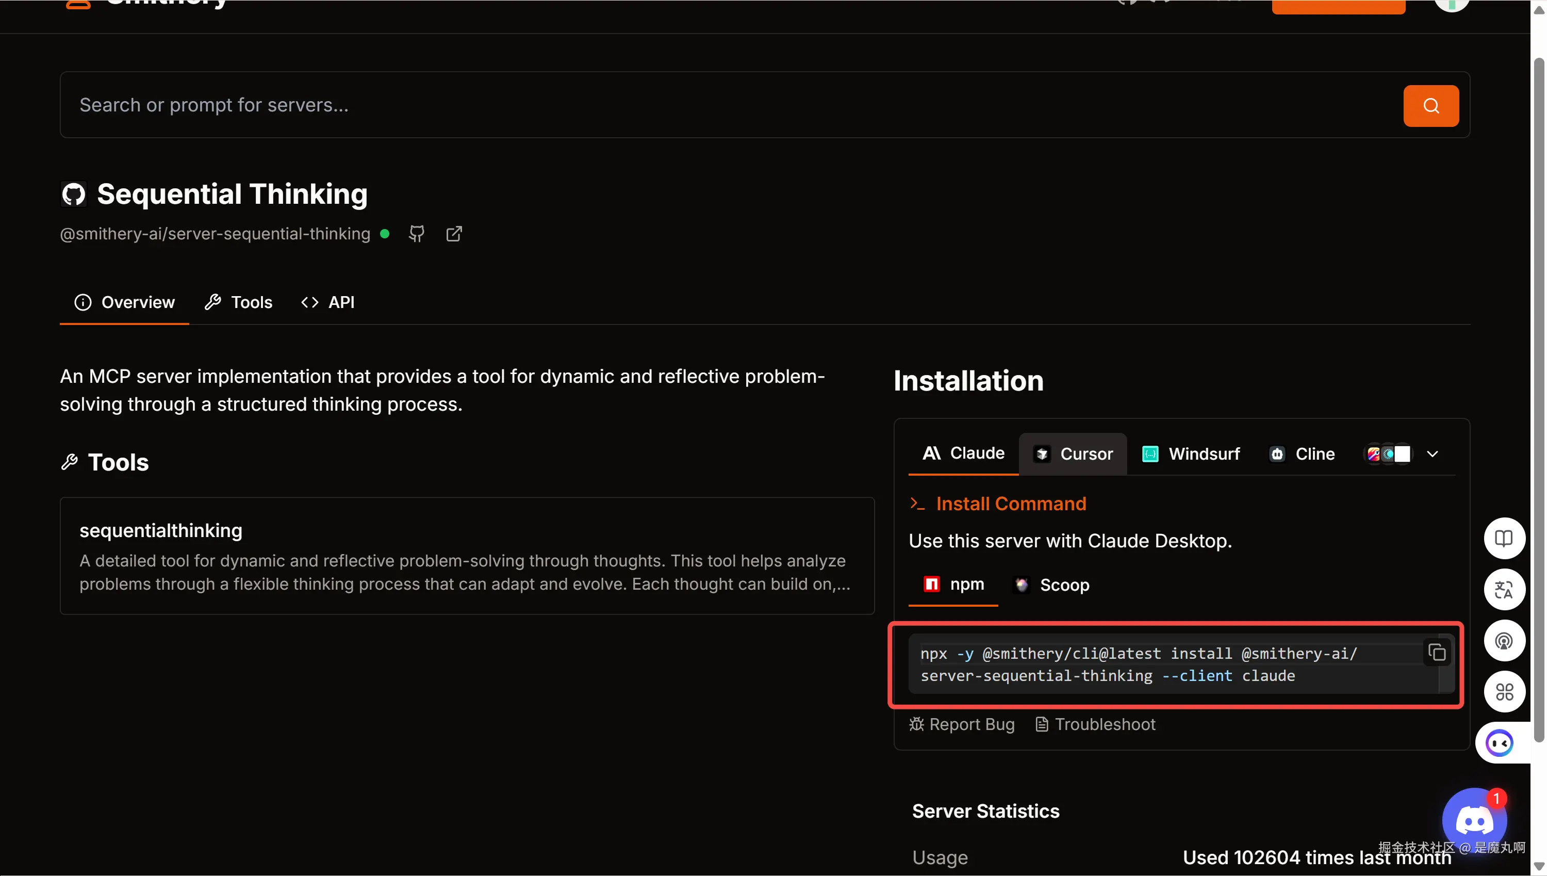Click the Report Bug link
The height and width of the screenshot is (876, 1547).
click(961, 724)
